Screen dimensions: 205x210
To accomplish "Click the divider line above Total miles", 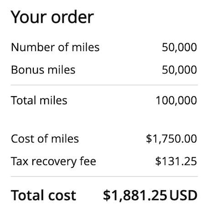I will pos(104,85).
